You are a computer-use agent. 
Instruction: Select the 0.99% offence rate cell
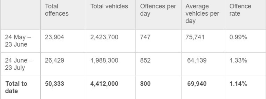[238, 37]
